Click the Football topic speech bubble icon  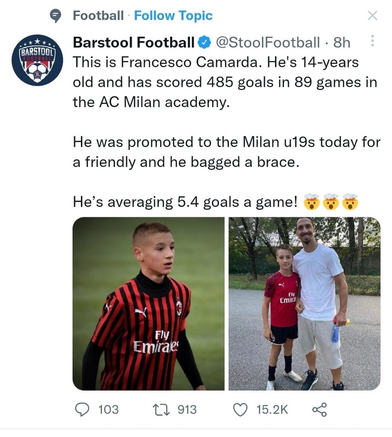tap(55, 16)
